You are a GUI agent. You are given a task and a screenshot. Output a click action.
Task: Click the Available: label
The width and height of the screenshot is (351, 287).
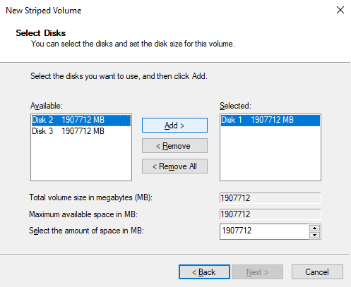pos(47,106)
